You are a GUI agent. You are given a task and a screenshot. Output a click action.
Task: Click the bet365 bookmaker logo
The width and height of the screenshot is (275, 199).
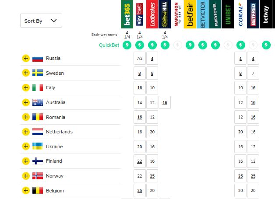pyautogui.click(x=127, y=14)
